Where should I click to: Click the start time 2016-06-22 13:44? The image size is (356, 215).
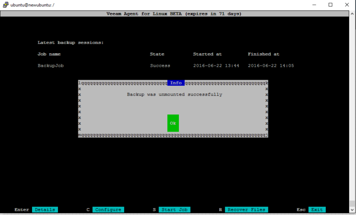(x=216, y=66)
